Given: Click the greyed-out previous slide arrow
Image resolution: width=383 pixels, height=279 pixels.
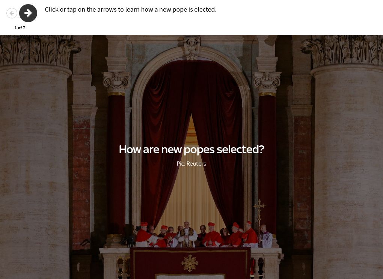Looking at the screenshot, I should coord(12,13).
